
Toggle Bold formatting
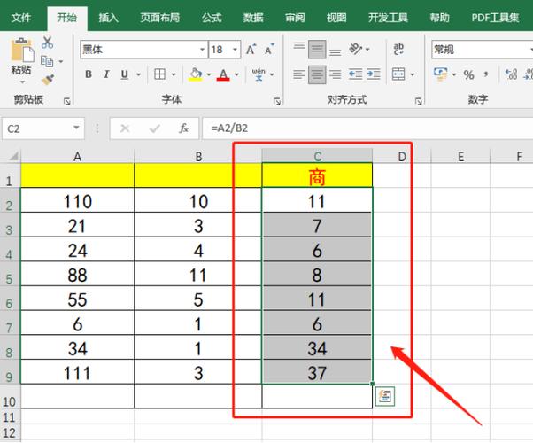pyautogui.click(x=89, y=74)
